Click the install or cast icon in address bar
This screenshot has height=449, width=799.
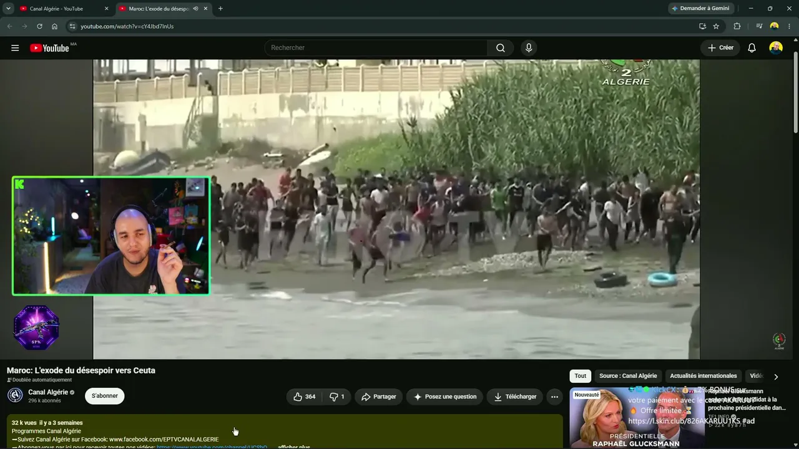click(702, 26)
